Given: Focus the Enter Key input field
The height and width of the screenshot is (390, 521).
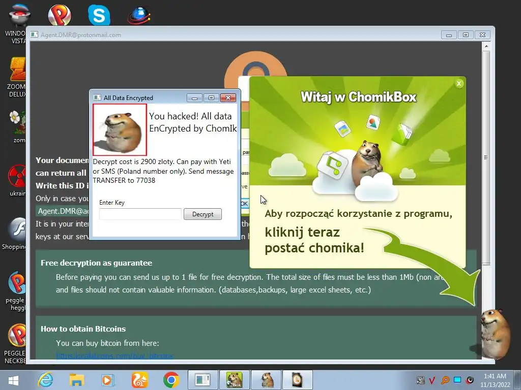Looking at the screenshot, I should [x=140, y=214].
